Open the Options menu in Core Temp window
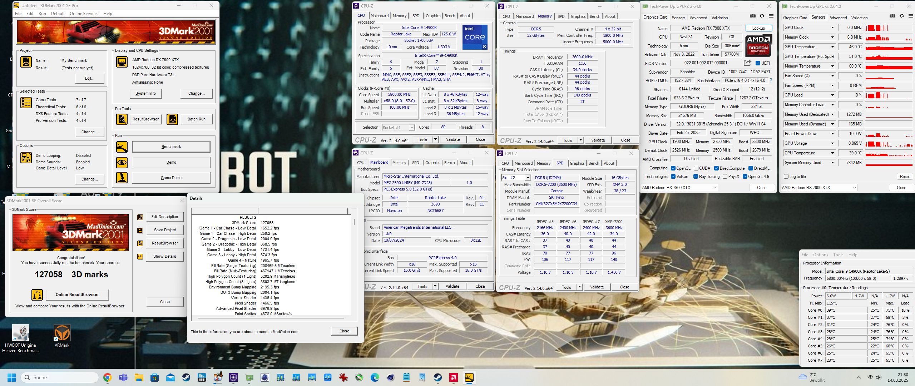The width and height of the screenshot is (915, 386). [x=820, y=255]
